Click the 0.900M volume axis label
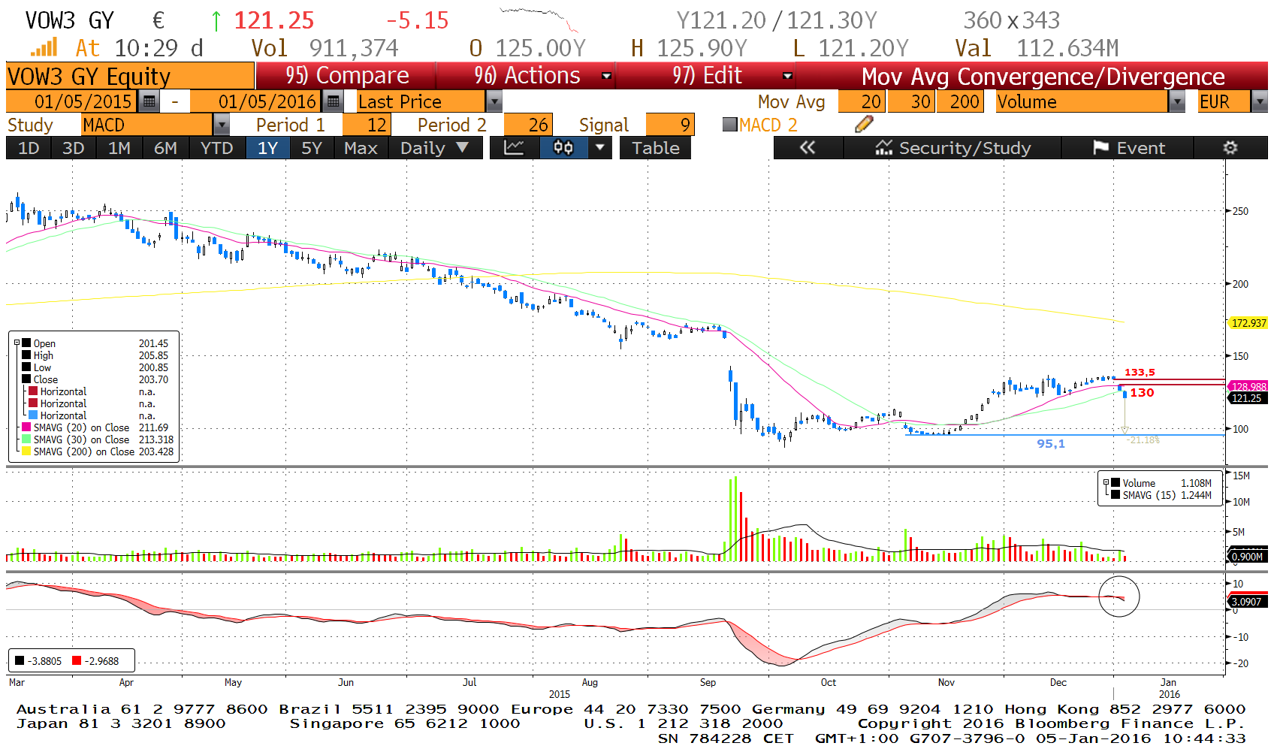The image size is (1274, 752). (1247, 557)
